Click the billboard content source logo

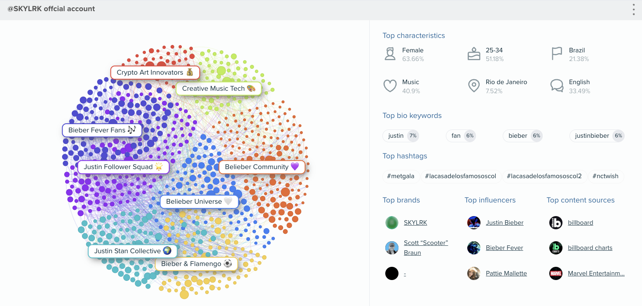556,223
